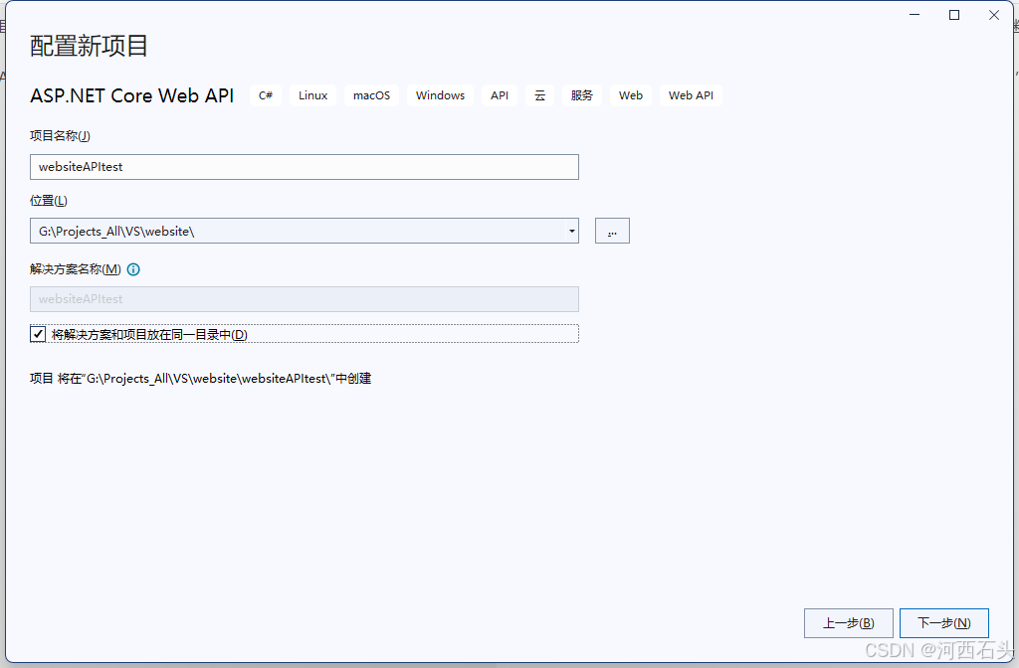Select the C# tag
Viewport: 1019px width, 668px height.
pos(266,95)
